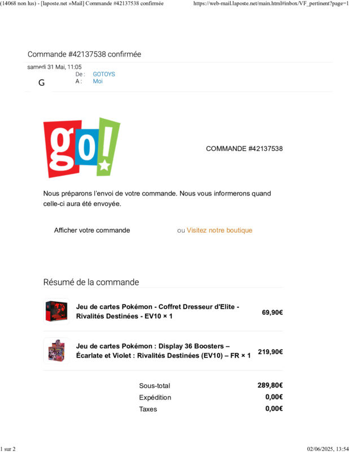Click the Expédition cost line
Viewport: 349px width, 452px height.
coord(211,397)
